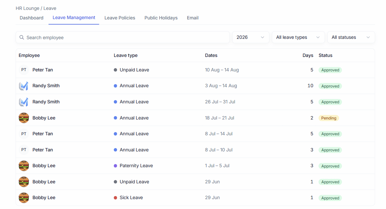Click the Approved badge in 3 Aug – 14 Aug row

coord(330,86)
